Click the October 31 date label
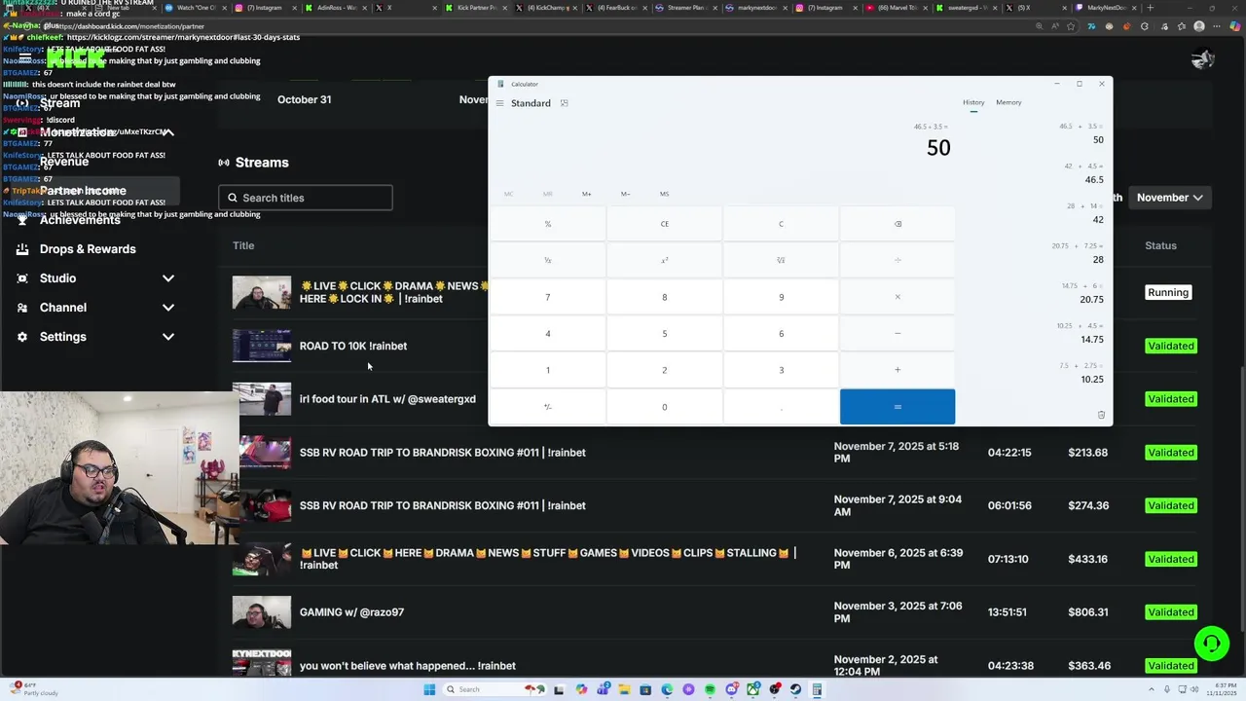Image resolution: width=1246 pixels, height=701 pixels. click(x=304, y=99)
